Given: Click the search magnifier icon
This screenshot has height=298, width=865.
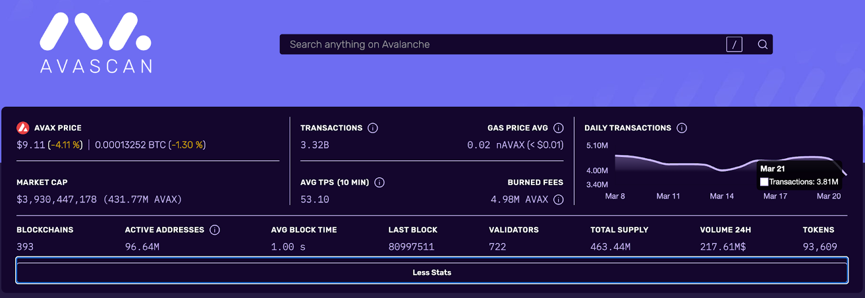Looking at the screenshot, I should [x=762, y=44].
